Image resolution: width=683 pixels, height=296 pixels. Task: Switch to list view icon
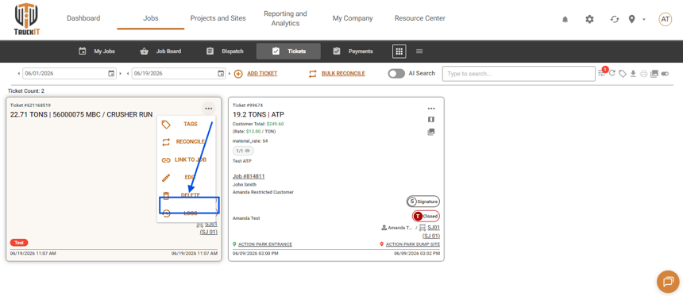tap(419, 52)
